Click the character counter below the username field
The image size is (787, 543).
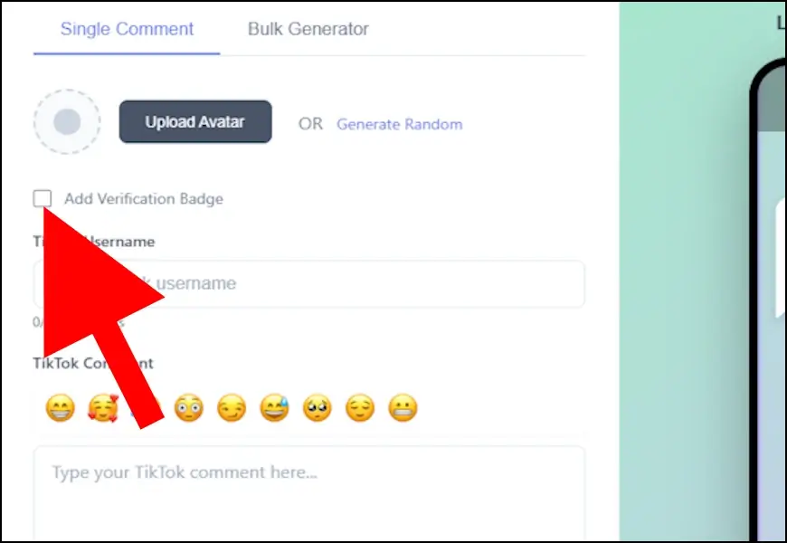[x=78, y=322]
